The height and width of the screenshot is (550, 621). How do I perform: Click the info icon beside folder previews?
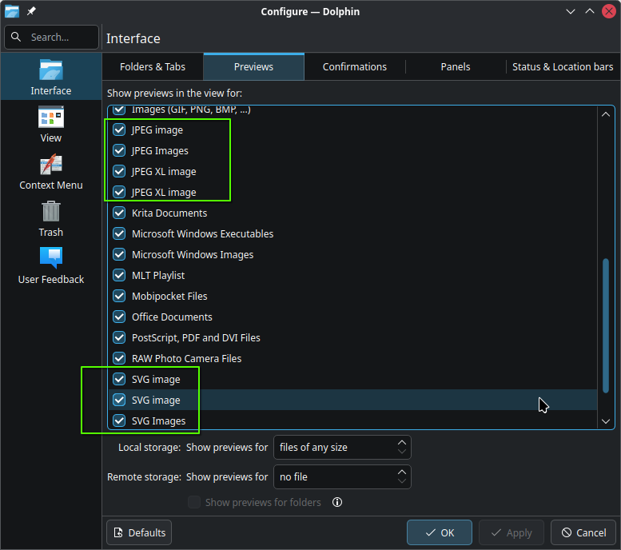click(x=337, y=503)
